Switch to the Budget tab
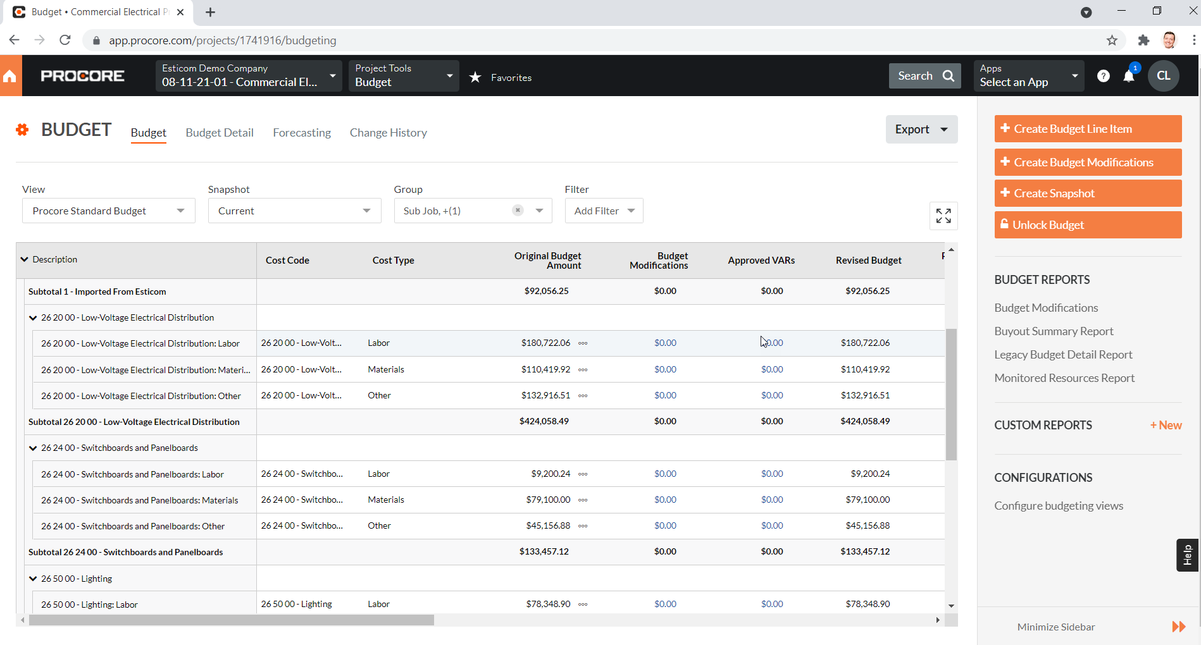Viewport: 1201px width, 645px height. pos(149,133)
